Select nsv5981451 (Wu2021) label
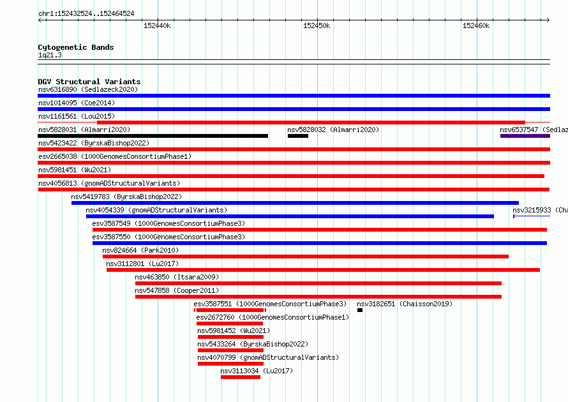The width and height of the screenshot is (568, 402). (75, 170)
